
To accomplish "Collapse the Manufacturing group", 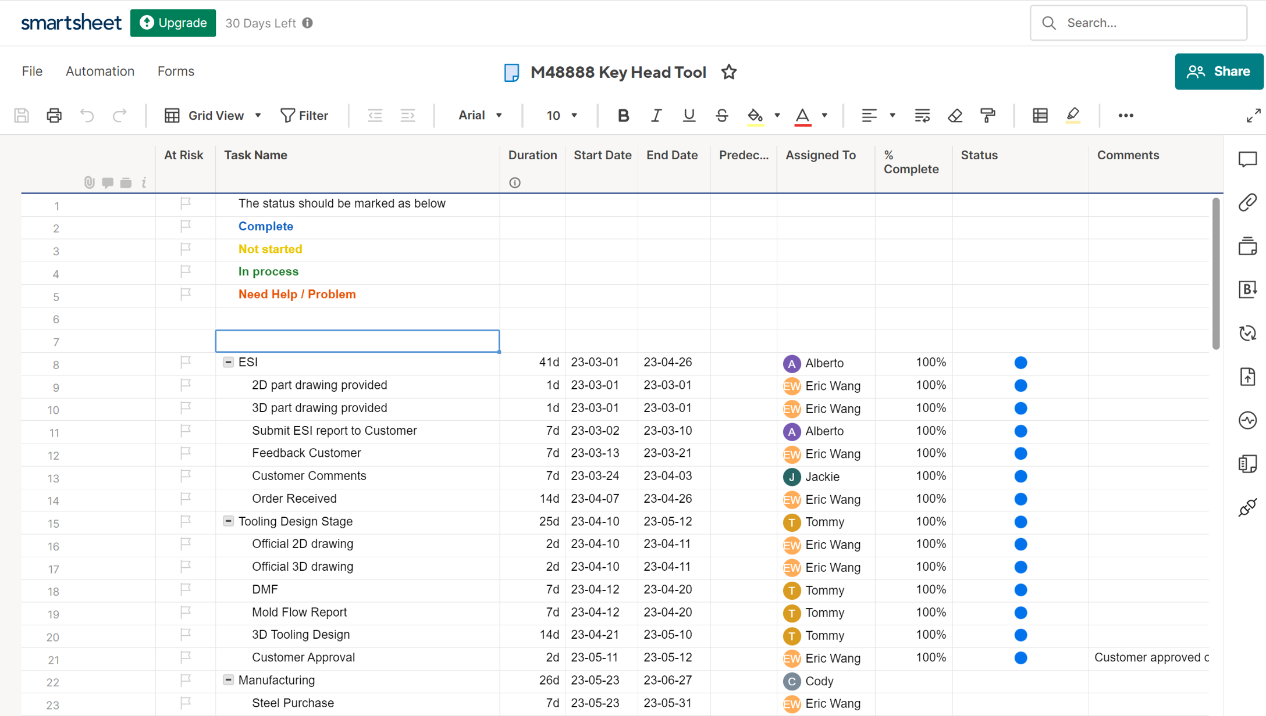I will tap(228, 680).
